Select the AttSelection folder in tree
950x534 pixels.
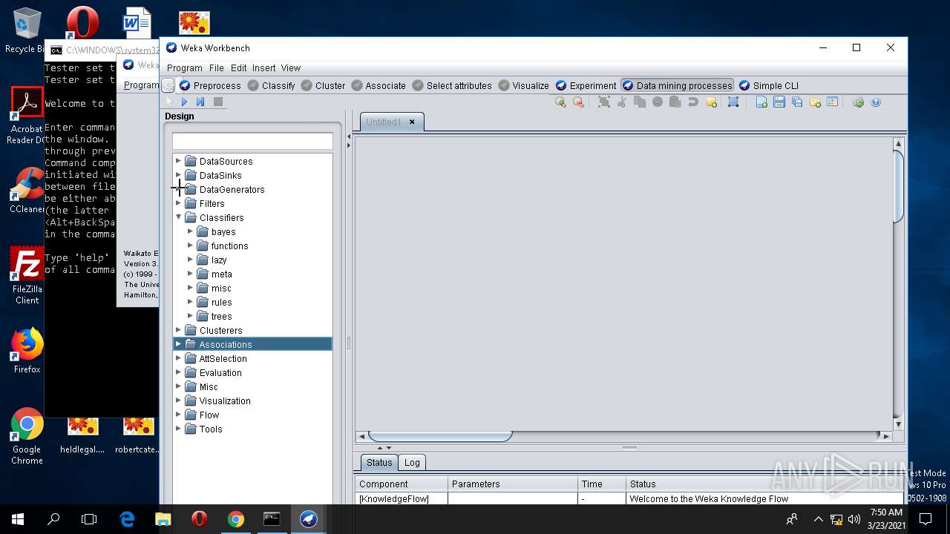(x=223, y=358)
